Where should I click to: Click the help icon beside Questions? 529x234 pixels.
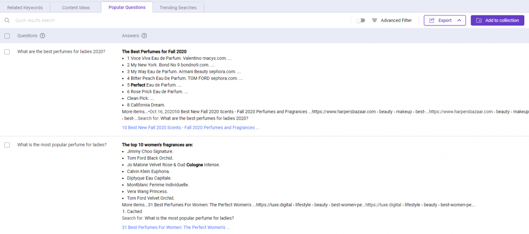(x=42, y=36)
